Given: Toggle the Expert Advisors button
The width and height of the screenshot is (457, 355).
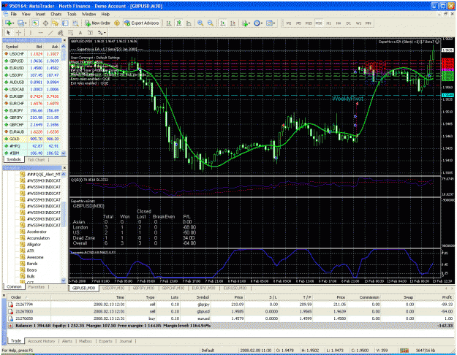Looking at the screenshot, I should 141,23.
